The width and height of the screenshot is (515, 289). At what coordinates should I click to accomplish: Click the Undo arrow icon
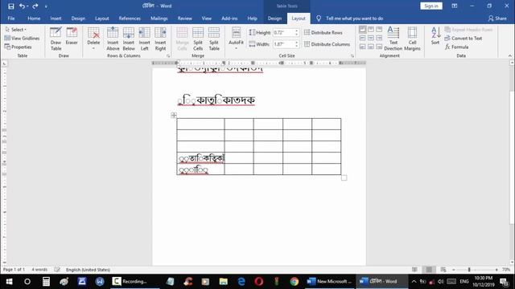(22, 6)
